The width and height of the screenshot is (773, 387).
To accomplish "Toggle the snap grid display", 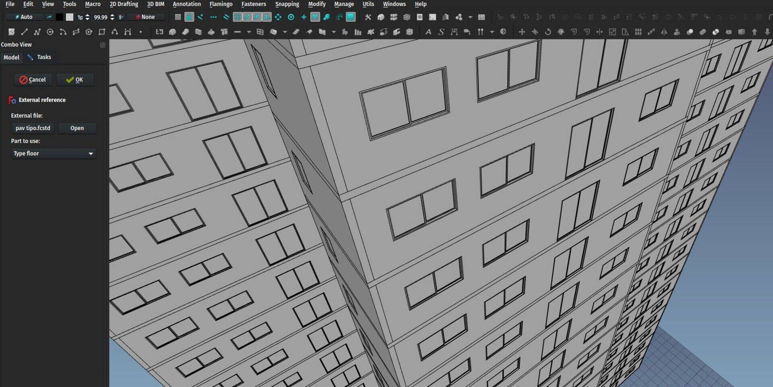I will coord(178,17).
